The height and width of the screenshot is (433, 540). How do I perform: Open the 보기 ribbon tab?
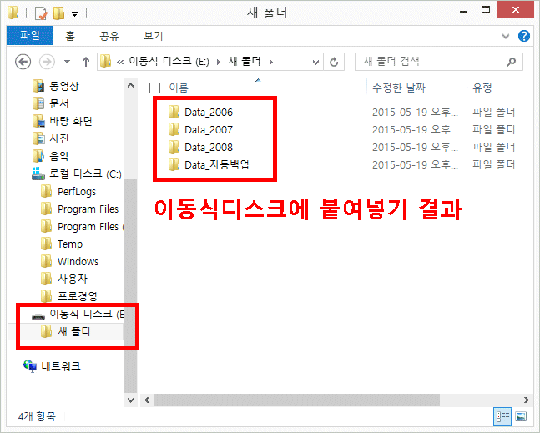tap(153, 36)
